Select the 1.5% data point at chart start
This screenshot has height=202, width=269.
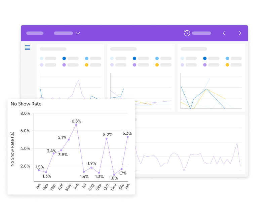[x=39, y=170]
